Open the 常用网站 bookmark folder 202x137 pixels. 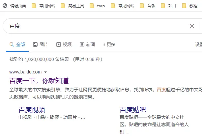43,6
